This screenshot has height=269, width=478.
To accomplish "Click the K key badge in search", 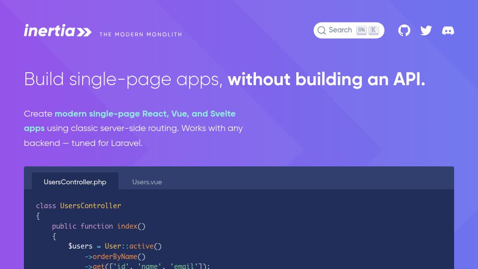I will point(373,30).
